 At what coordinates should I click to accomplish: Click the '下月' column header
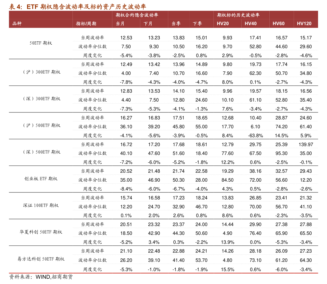pos(148,23)
